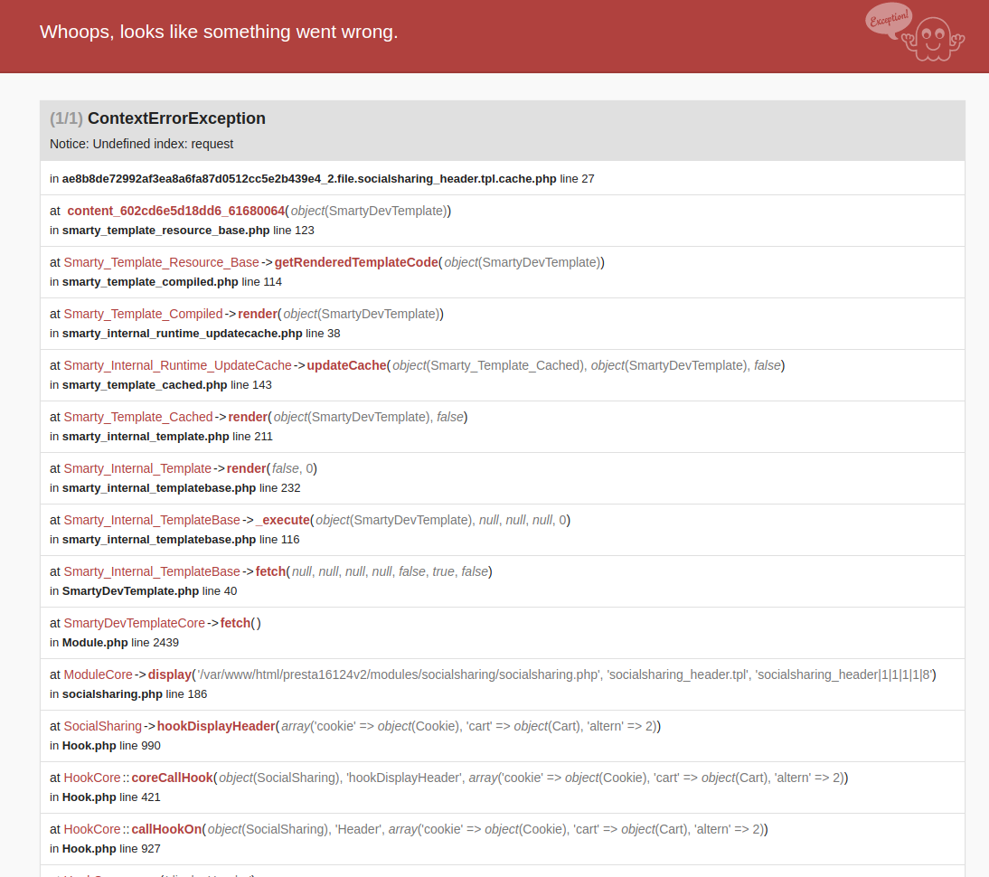The width and height of the screenshot is (989, 877).
Task: Open the fetch method of Smarty_Internal_TemplateBase
Action: pyautogui.click(x=270, y=571)
